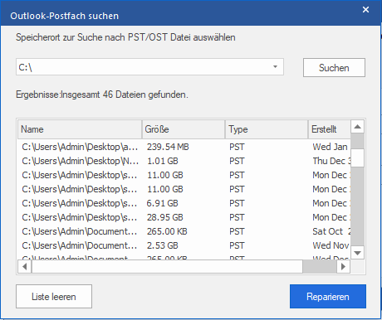Sort by the Erstellt column header
This screenshot has height=320, width=382.
[330, 129]
